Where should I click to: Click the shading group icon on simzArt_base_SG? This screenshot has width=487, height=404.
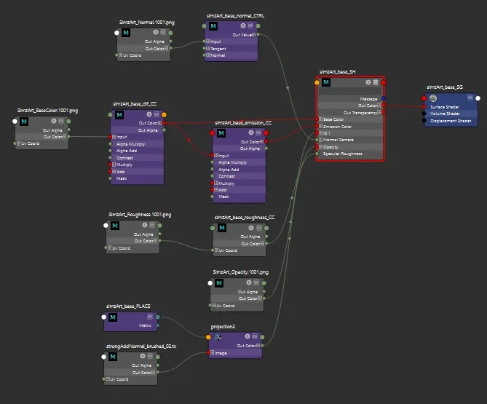click(433, 98)
